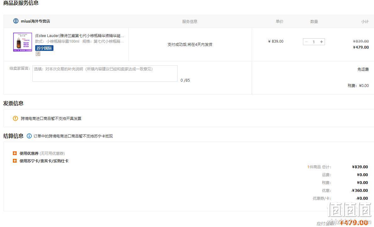The image size is (374, 227).
Task: Click the 小计 column header
Action: [x=365, y=21]
